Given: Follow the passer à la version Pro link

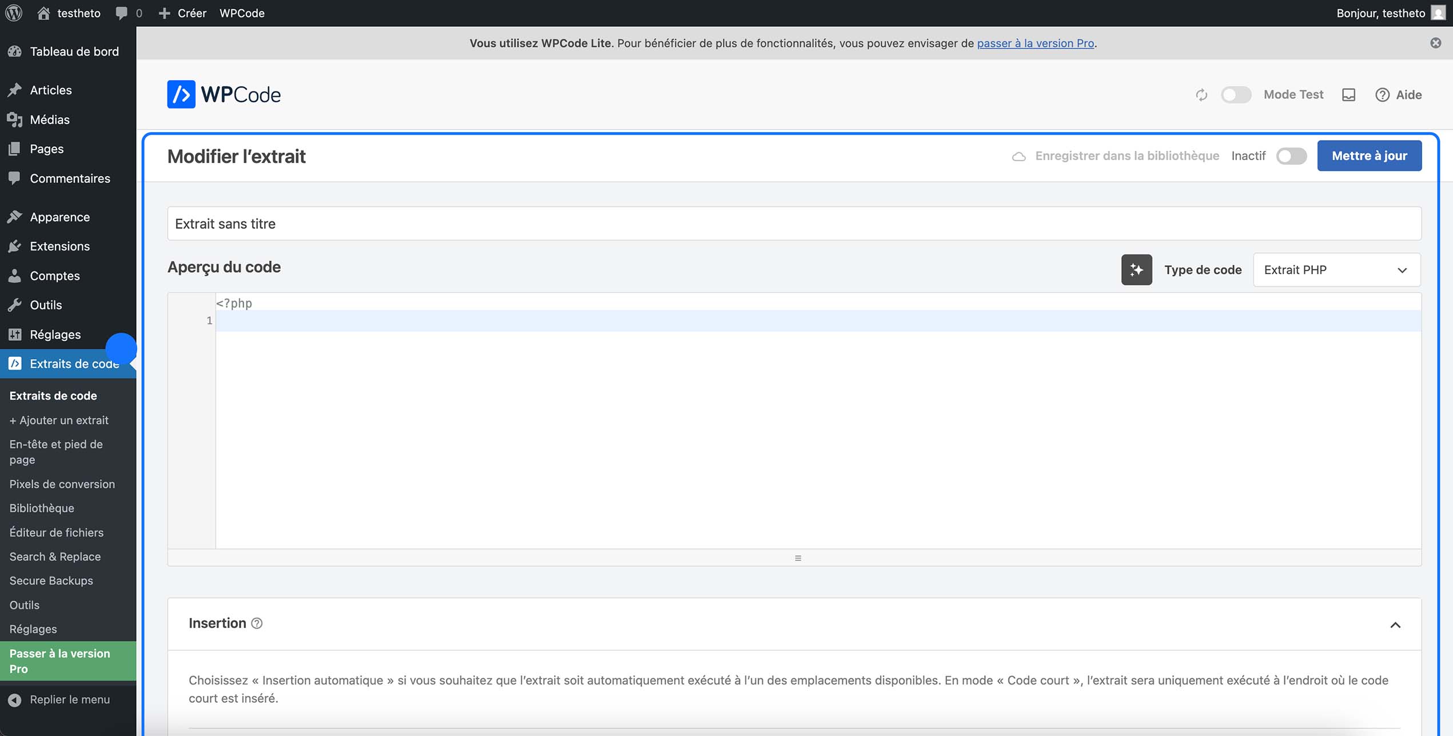Looking at the screenshot, I should click(x=1035, y=43).
